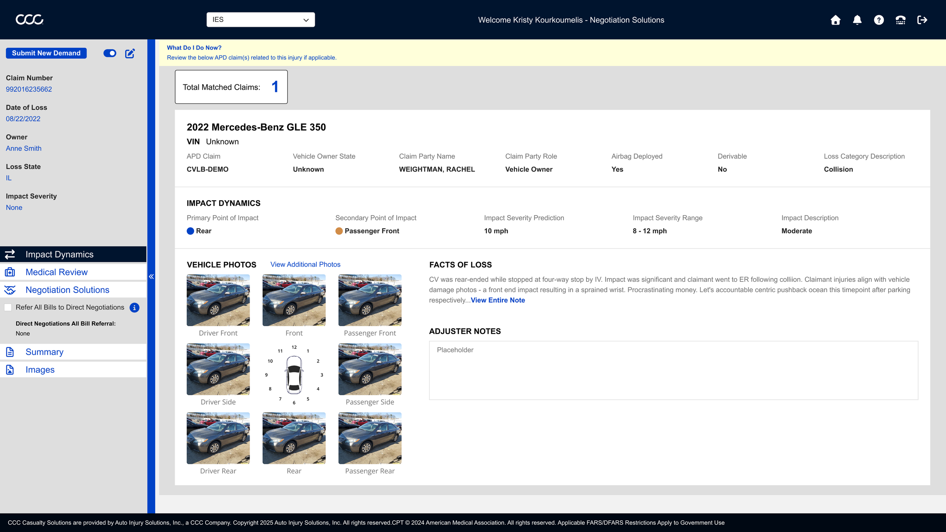Click the Adjuster Notes text area

tap(674, 370)
